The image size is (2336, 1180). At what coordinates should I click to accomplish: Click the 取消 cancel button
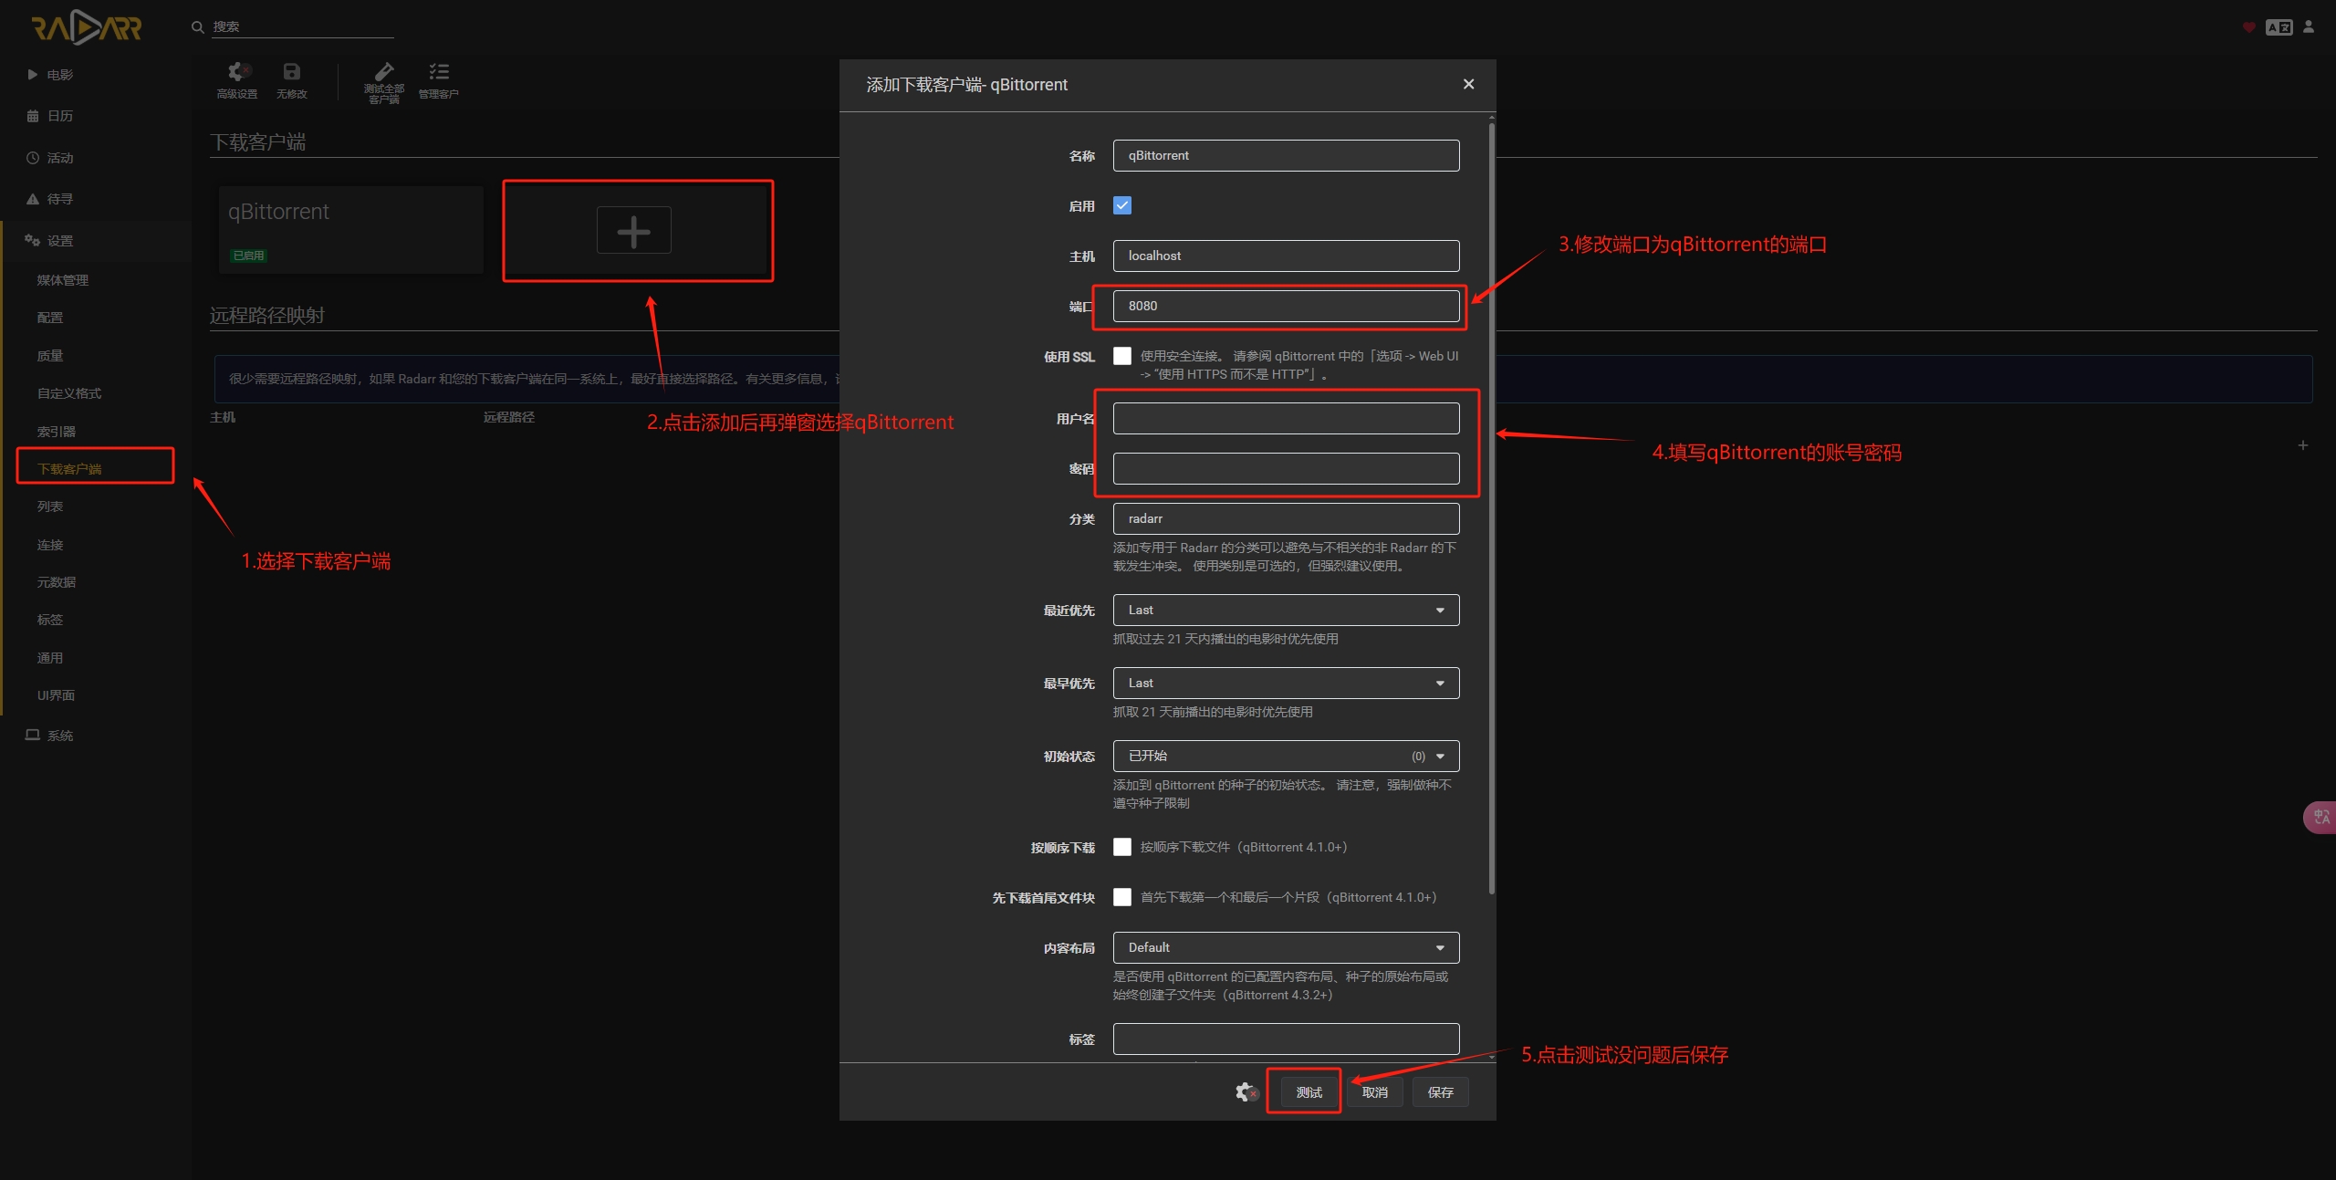[x=1374, y=1092]
